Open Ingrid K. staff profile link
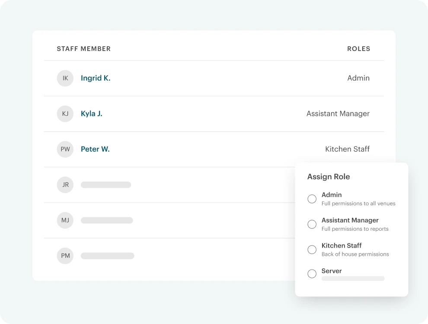This screenshot has width=428, height=324. (x=96, y=78)
